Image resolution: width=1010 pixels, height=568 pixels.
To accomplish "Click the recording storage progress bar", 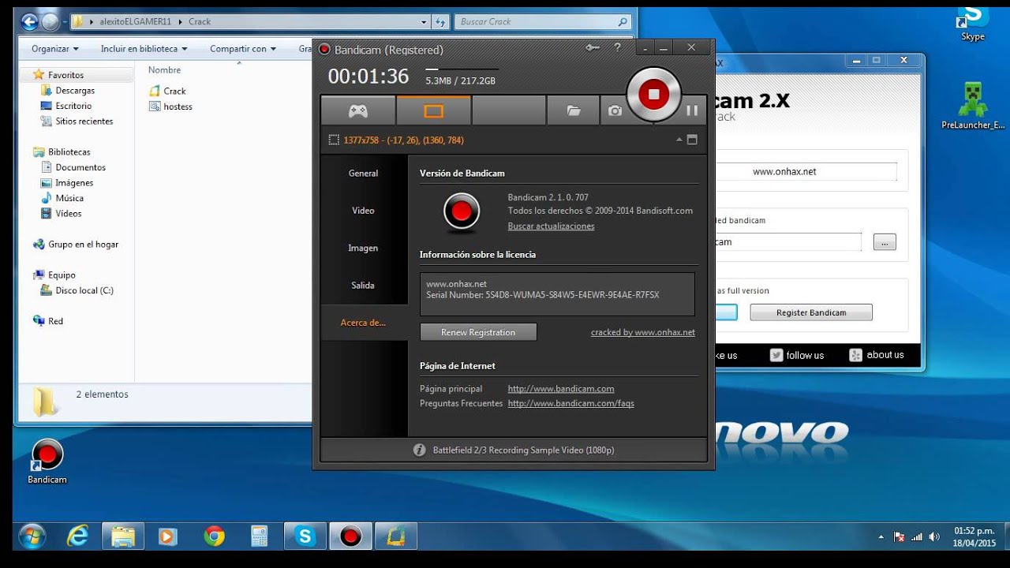I will point(462,70).
